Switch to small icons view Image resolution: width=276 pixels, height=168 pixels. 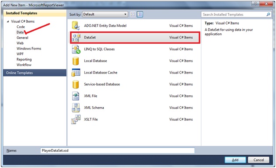click(133, 14)
